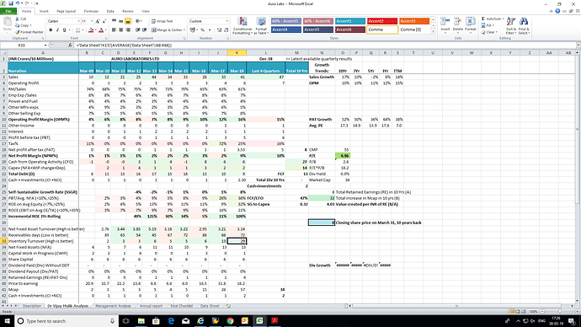
Task: Align cell text right
Action: pyautogui.click(x=128, y=30)
